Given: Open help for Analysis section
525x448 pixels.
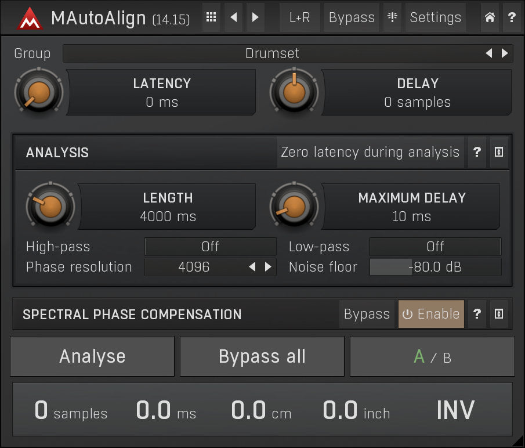Looking at the screenshot, I should click(x=477, y=153).
